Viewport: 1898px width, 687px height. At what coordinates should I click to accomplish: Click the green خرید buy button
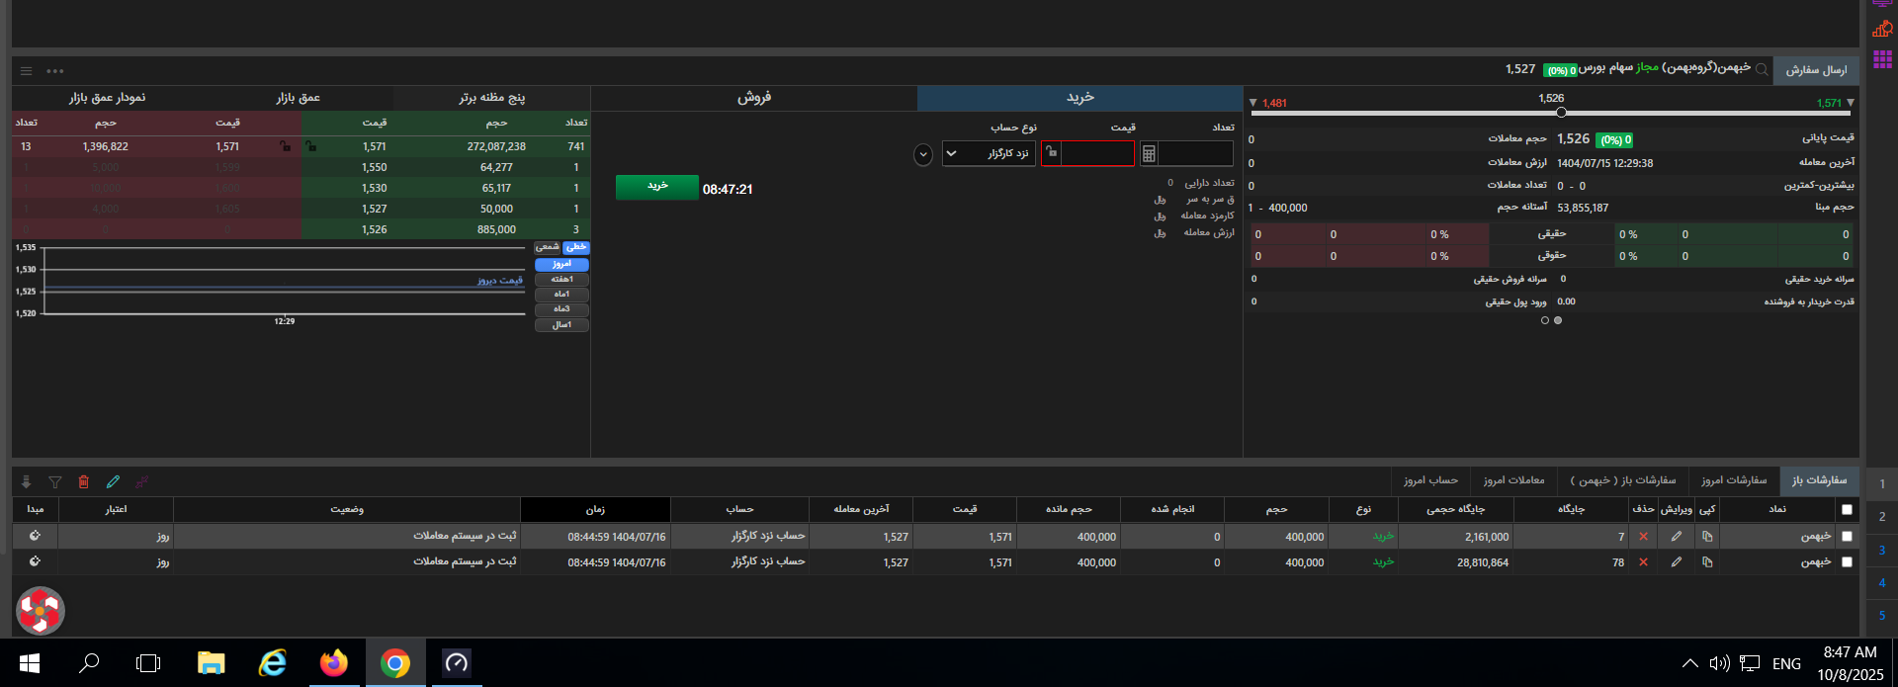pos(657,187)
